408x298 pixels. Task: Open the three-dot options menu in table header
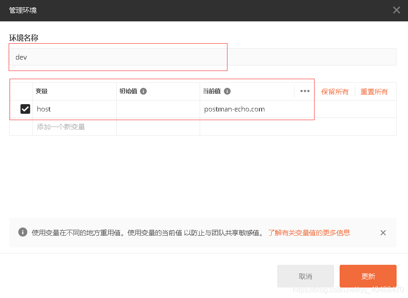(305, 91)
